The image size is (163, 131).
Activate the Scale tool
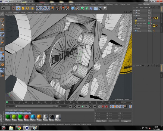coord(23,8)
